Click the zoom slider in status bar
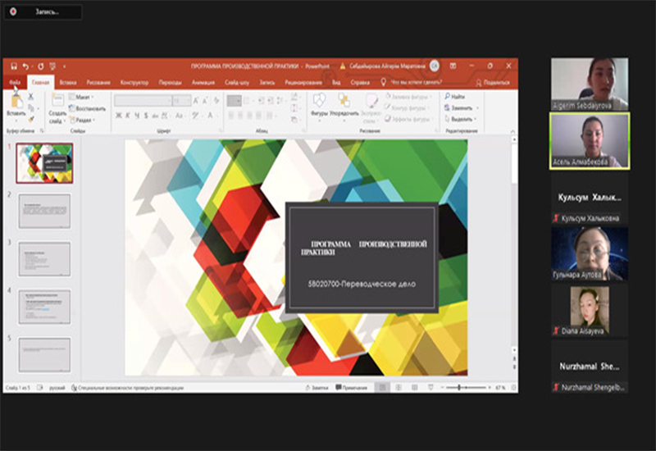 coord(459,387)
